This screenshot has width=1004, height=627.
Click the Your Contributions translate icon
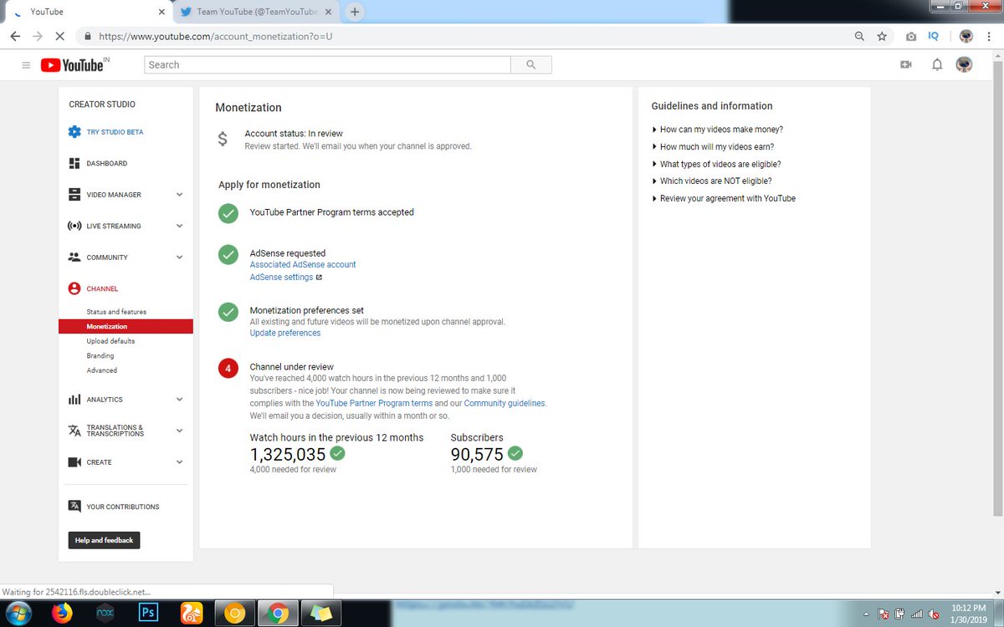[x=74, y=507]
